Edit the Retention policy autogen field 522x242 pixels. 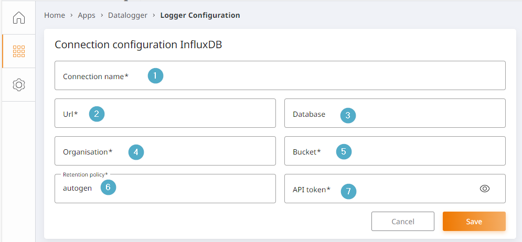[x=165, y=189]
